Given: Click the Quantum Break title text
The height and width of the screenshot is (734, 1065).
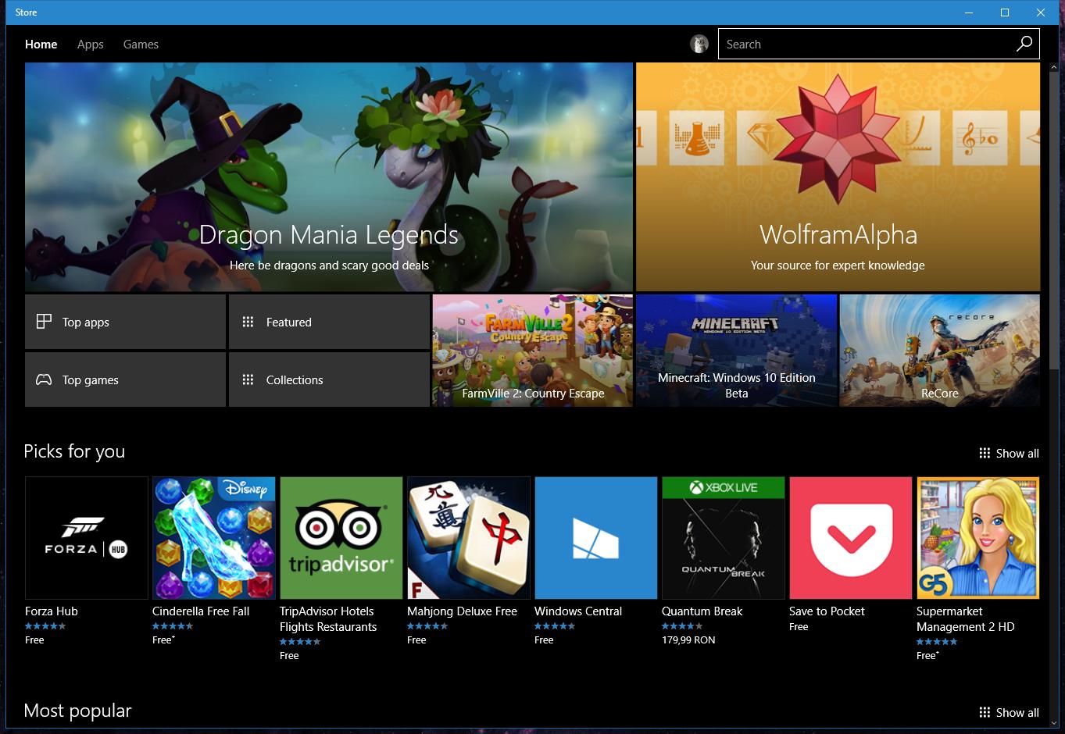Looking at the screenshot, I should [x=702, y=611].
